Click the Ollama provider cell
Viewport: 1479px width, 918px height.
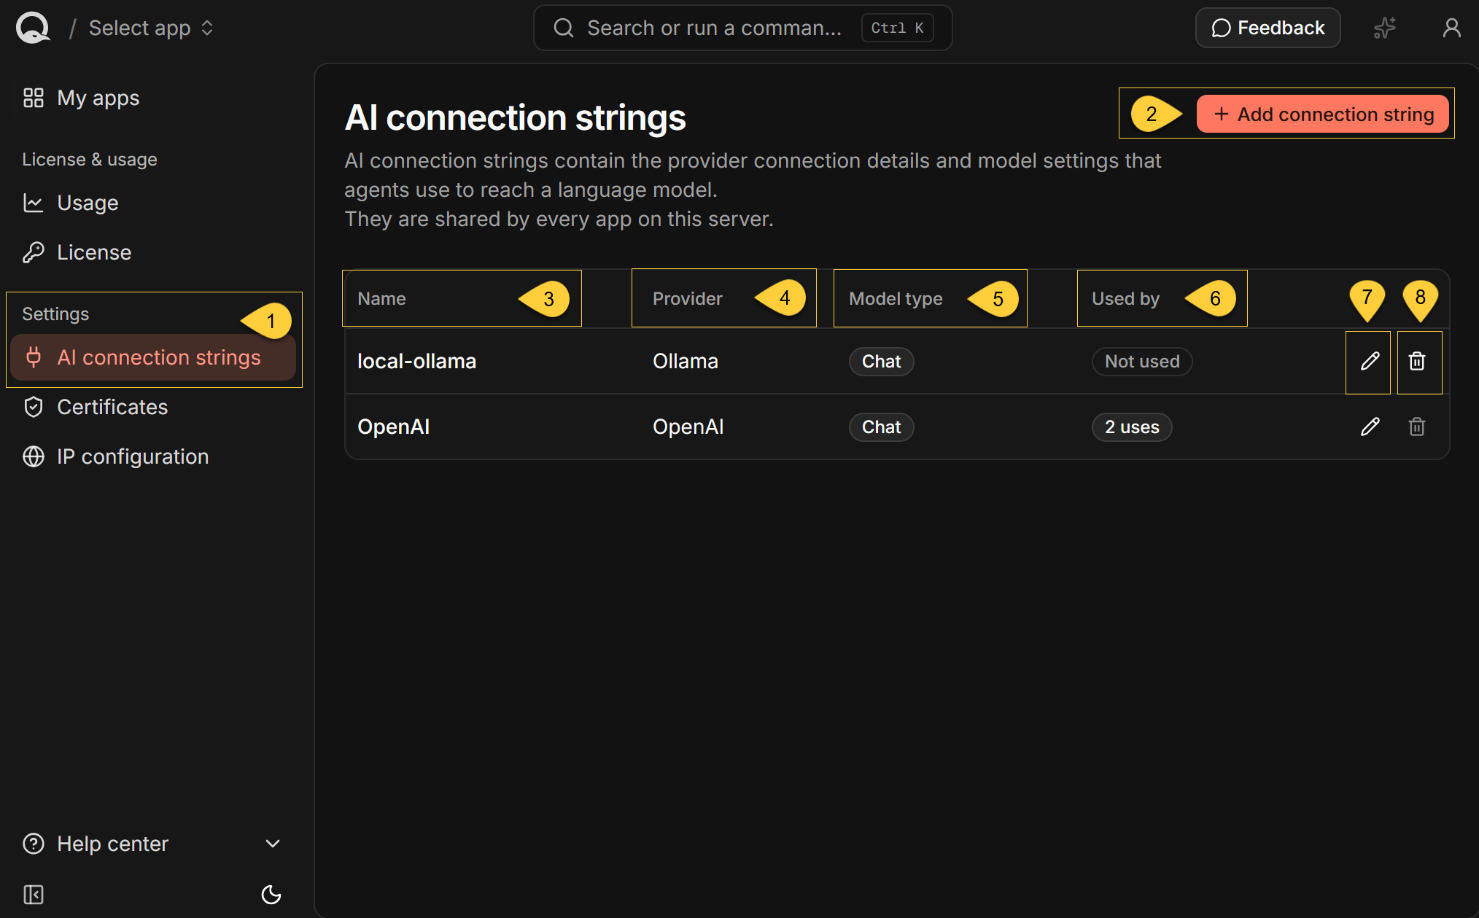(x=686, y=361)
